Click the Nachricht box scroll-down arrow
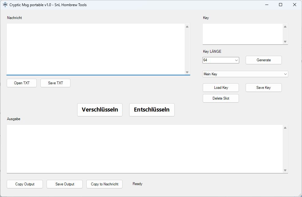The image size is (302, 197). point(187,72)
